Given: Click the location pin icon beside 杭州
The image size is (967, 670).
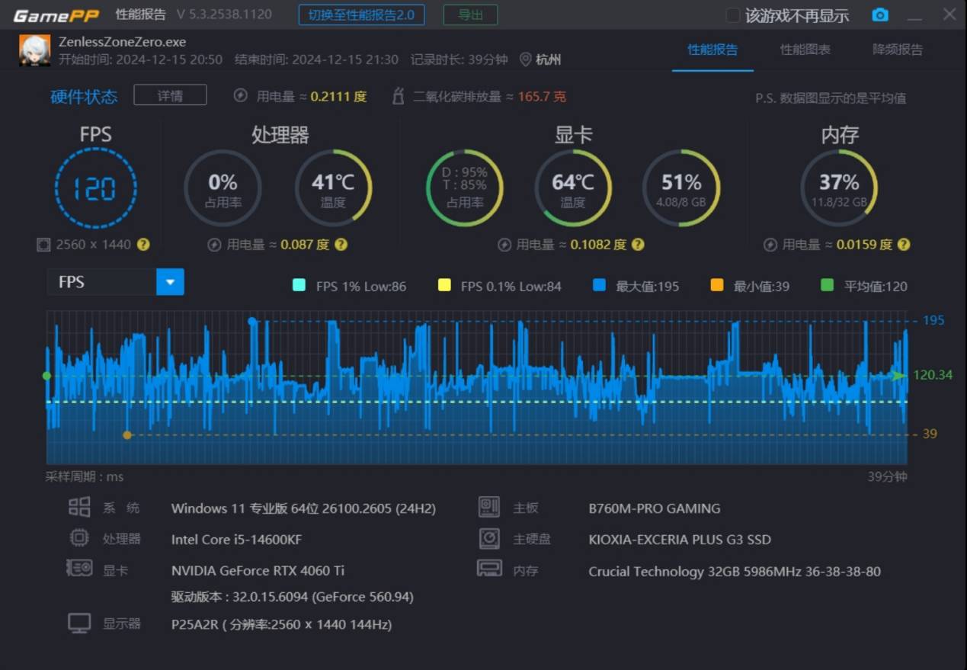Looking at the screenshot, I should (x=525, y=59).
